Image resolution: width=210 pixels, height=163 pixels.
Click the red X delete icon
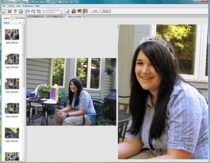(9, 11)
